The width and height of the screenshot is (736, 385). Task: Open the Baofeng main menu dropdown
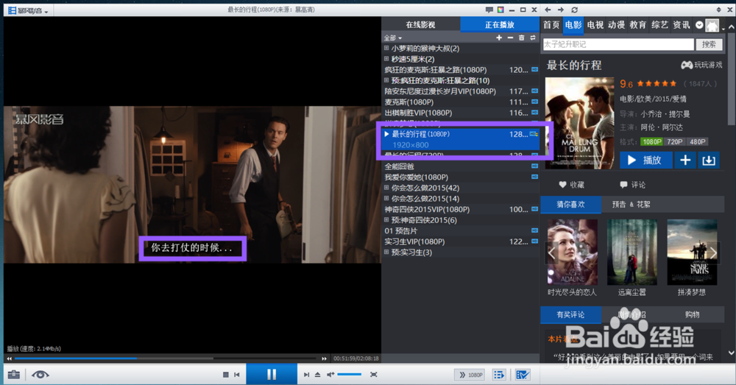pyautogui.click(x=28, y=10)
